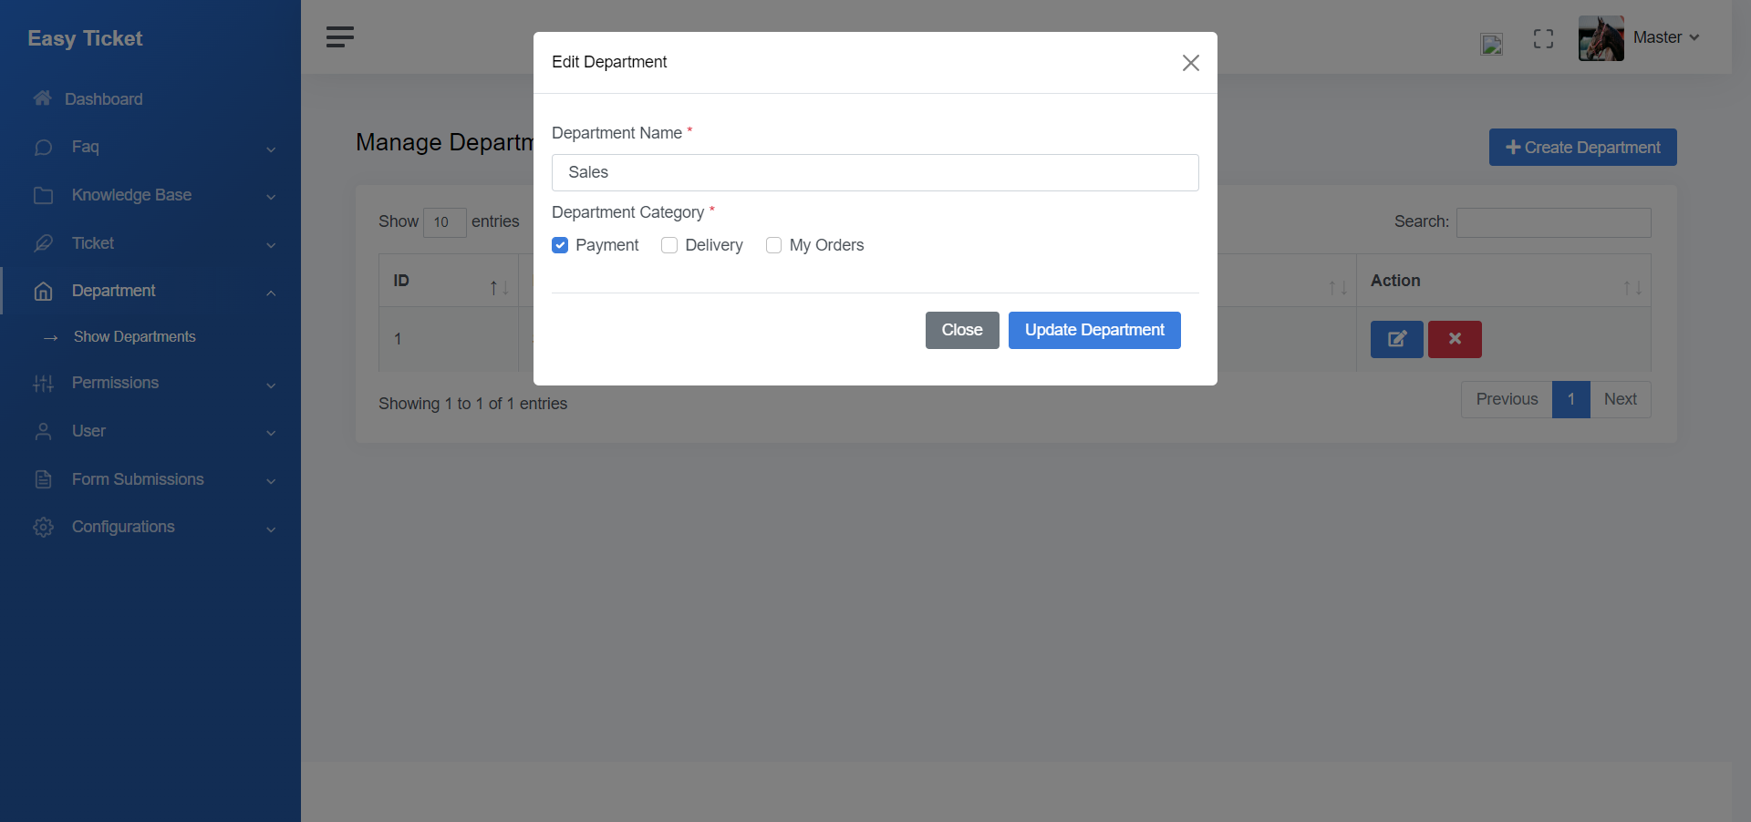Open the Master user dropdown
Image resolution: width=1751 pixels, height=822 pixels.
(x=1665, y=38)
